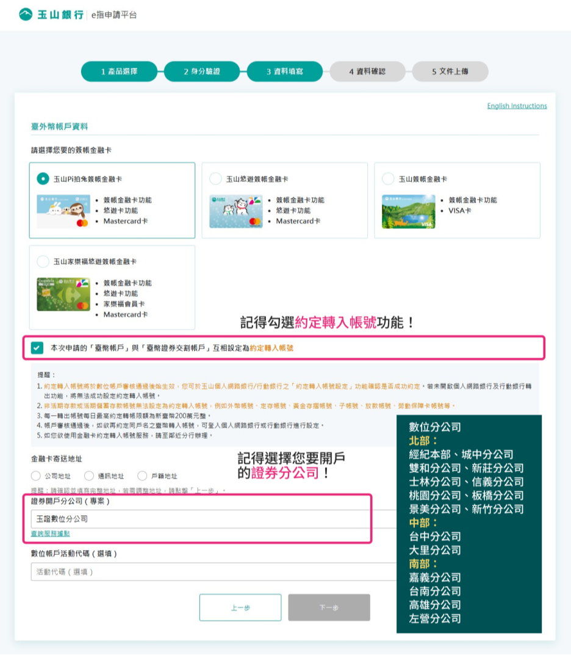Choose 公司地址 for card mailing
571x655 pixels.
click(36, 476)
